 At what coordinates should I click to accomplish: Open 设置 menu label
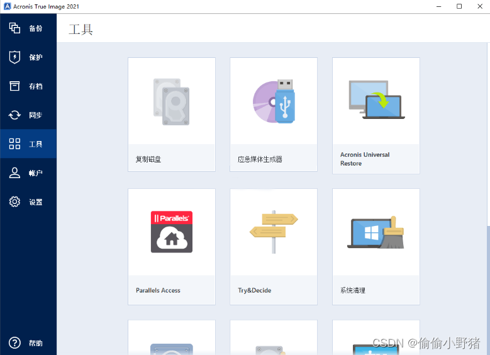[x=36, y=202]
